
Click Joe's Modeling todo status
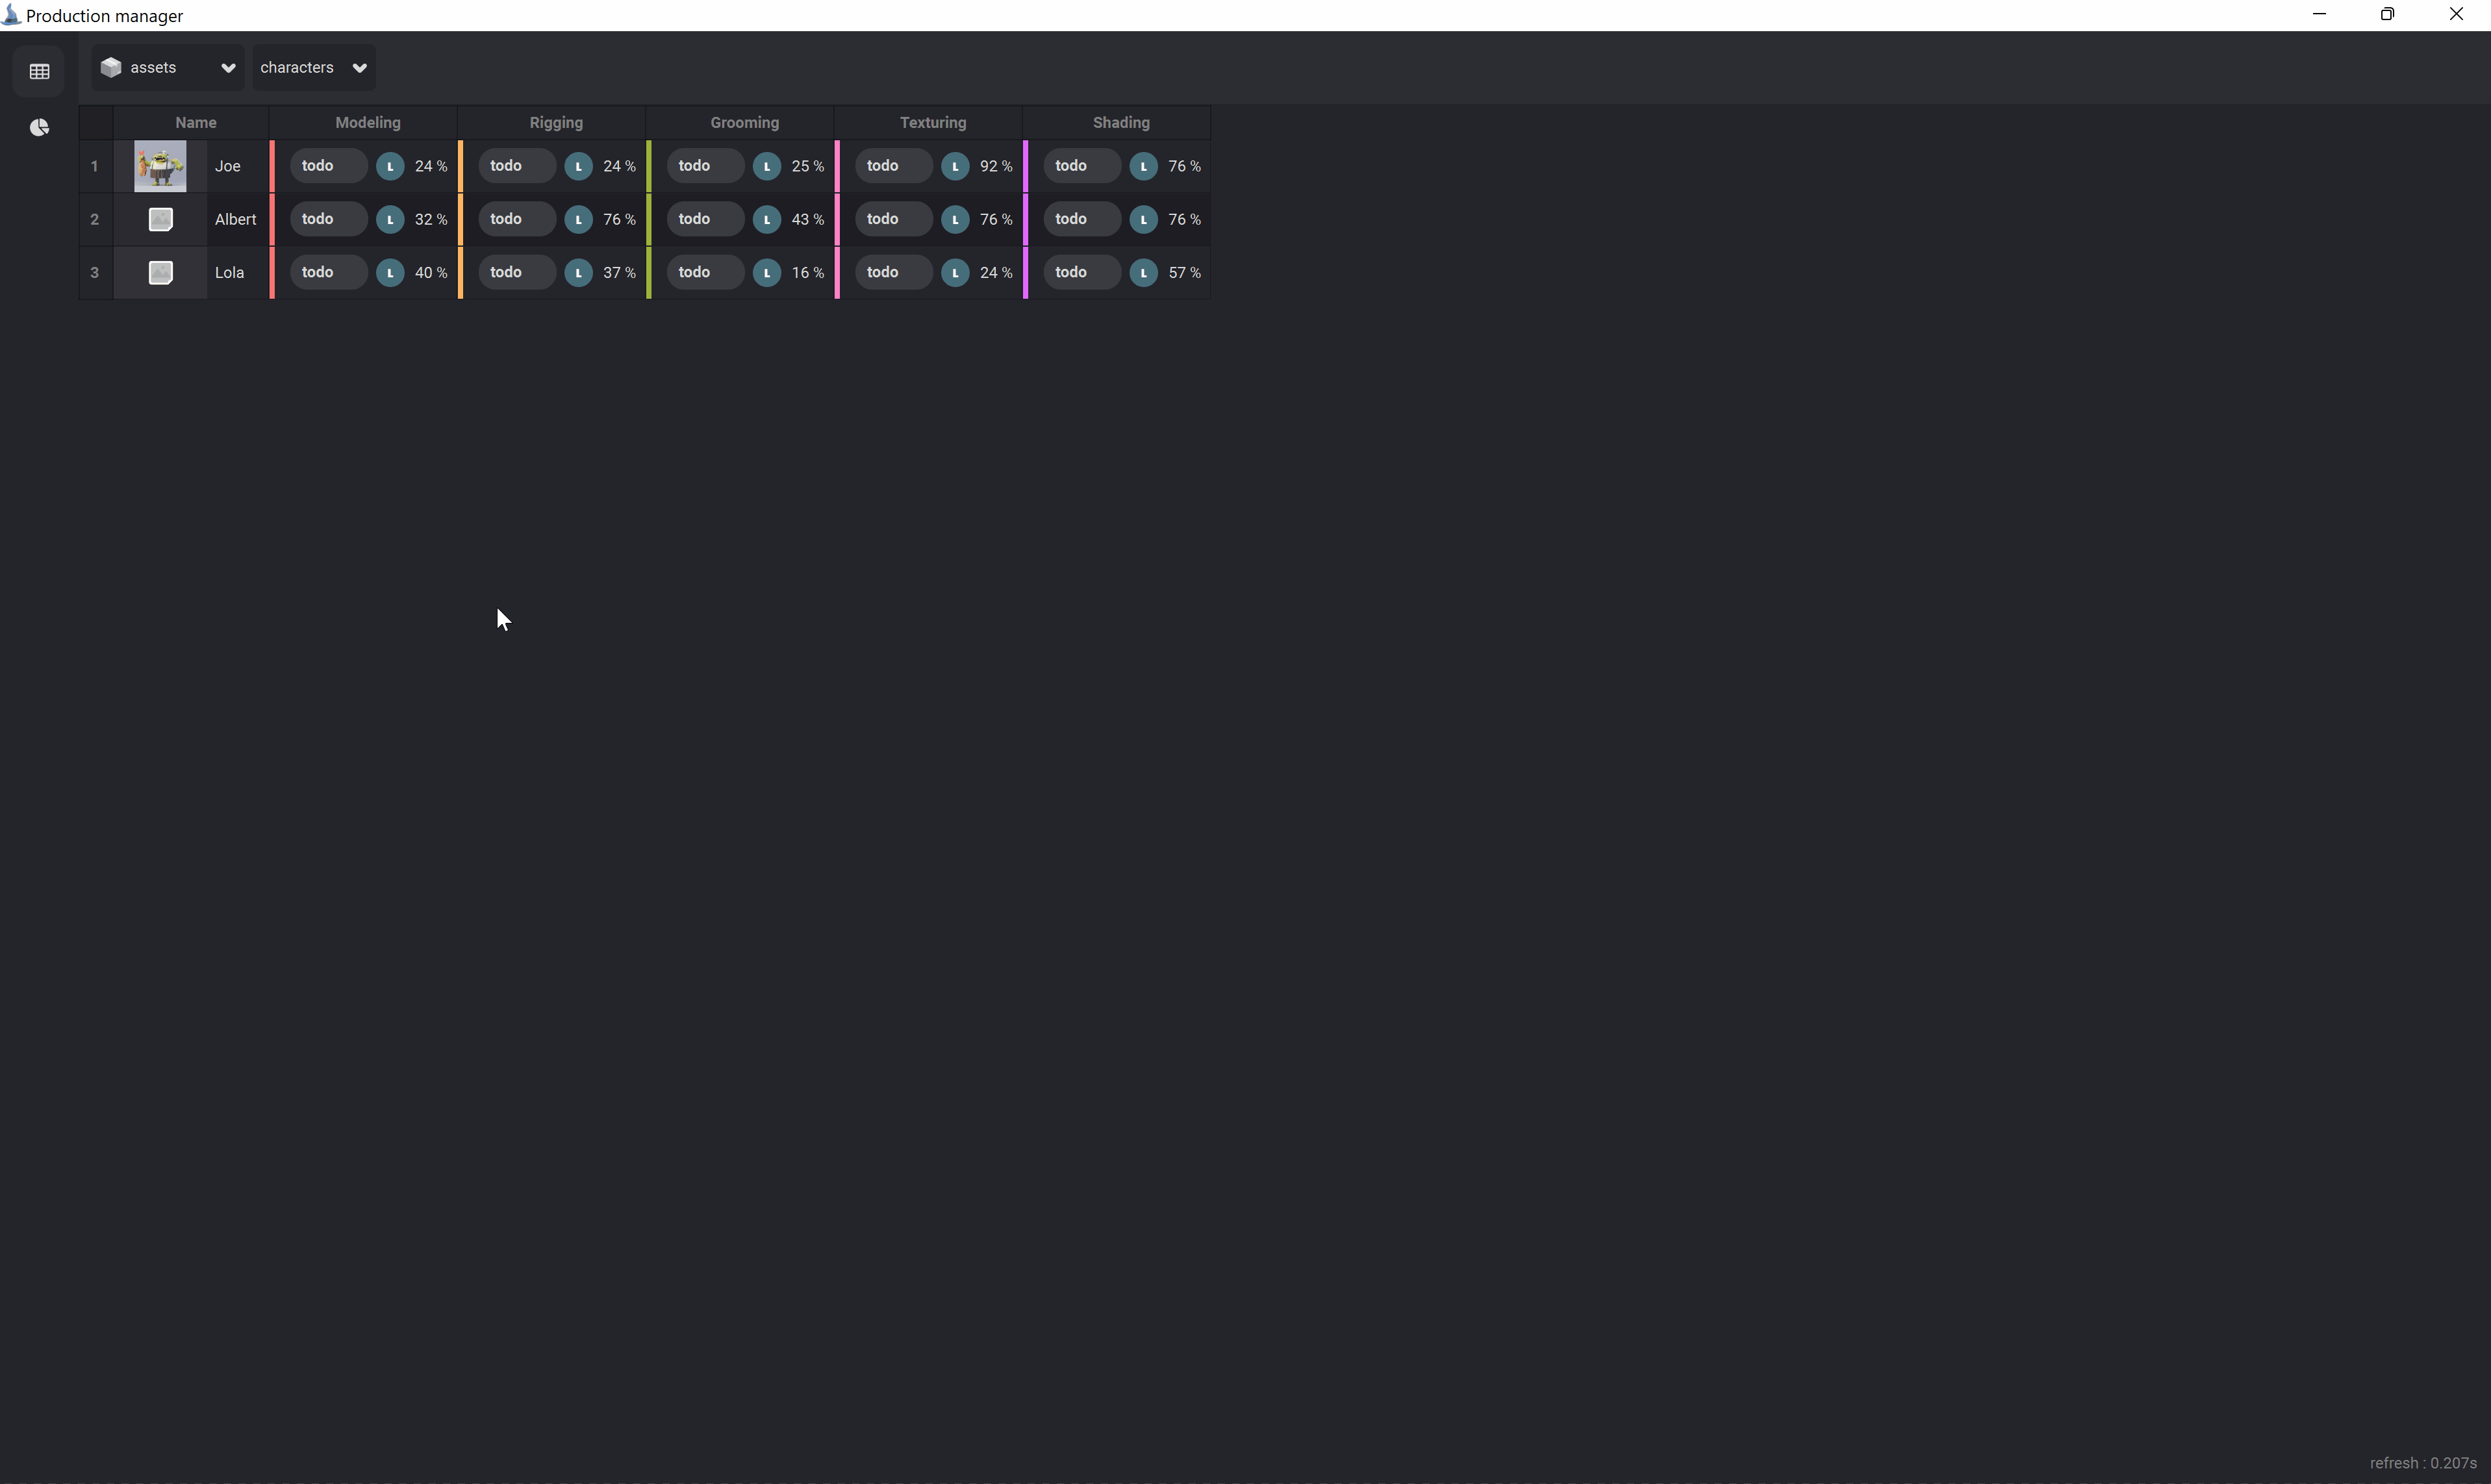click(328, 166)
